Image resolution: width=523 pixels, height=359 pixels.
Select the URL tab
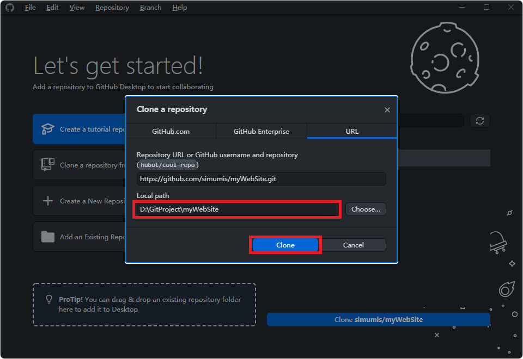(x=352, y=132)
